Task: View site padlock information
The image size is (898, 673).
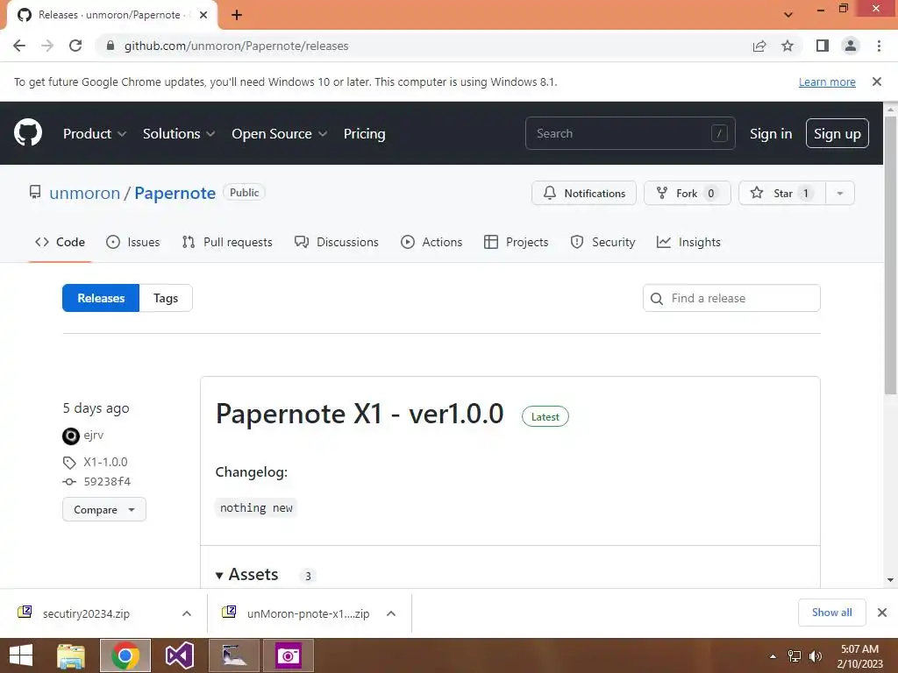Action: (x=110, y=46)
